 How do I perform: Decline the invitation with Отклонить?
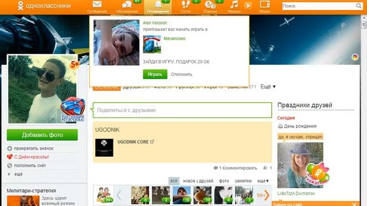tap(181, 74)
